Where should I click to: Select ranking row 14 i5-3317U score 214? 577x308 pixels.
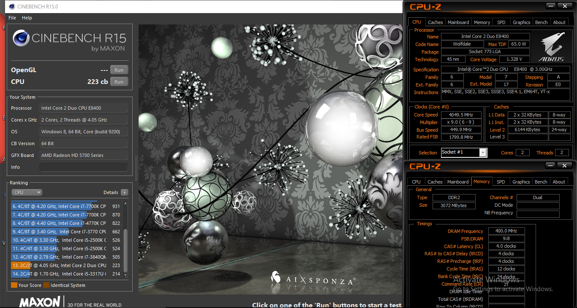(66, 274)
